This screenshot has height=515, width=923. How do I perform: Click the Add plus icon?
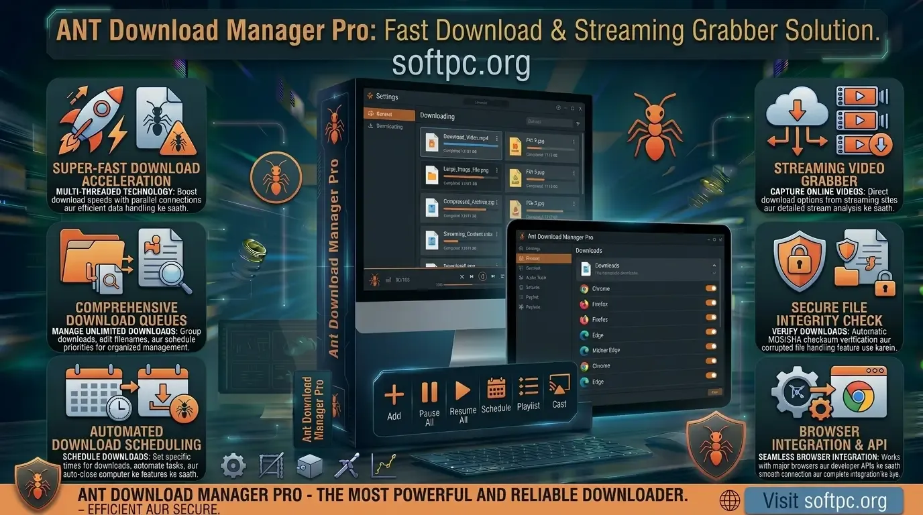394,394
